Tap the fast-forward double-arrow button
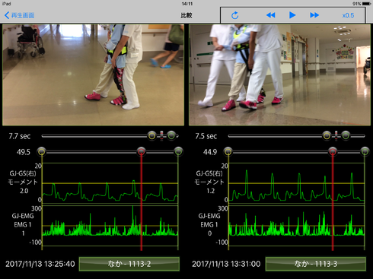This screenshot has height=279, width=373. pos(314,15)
